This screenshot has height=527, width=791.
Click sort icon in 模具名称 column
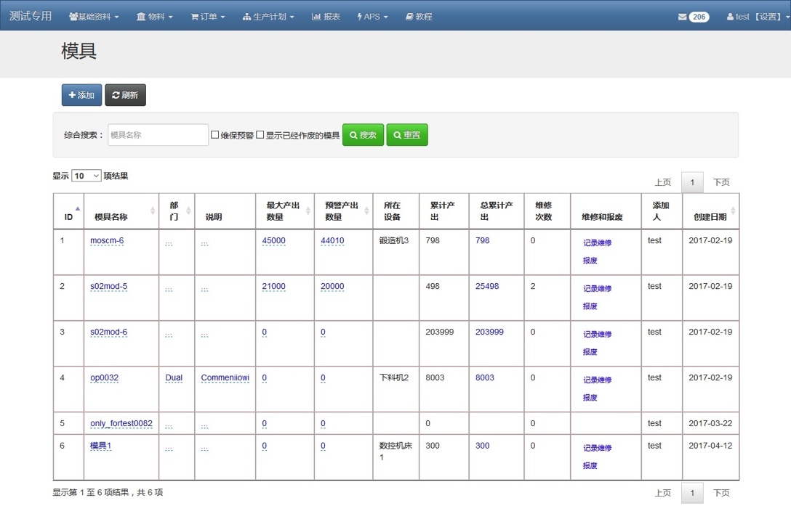click(153, 211)
